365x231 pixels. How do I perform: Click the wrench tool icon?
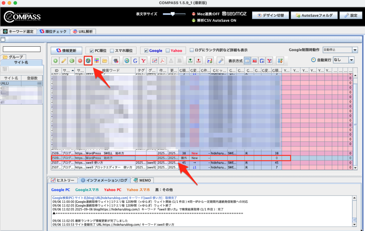click(221, 61)
